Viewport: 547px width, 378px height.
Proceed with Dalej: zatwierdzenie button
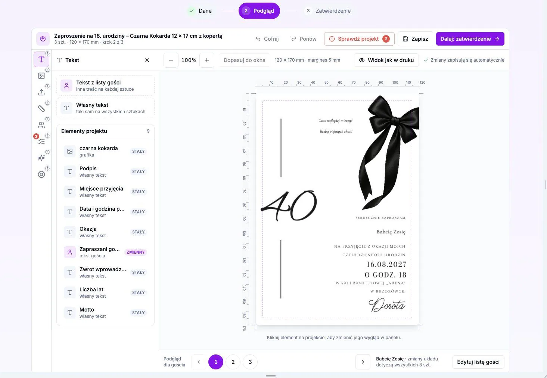(x=470, y=39)
